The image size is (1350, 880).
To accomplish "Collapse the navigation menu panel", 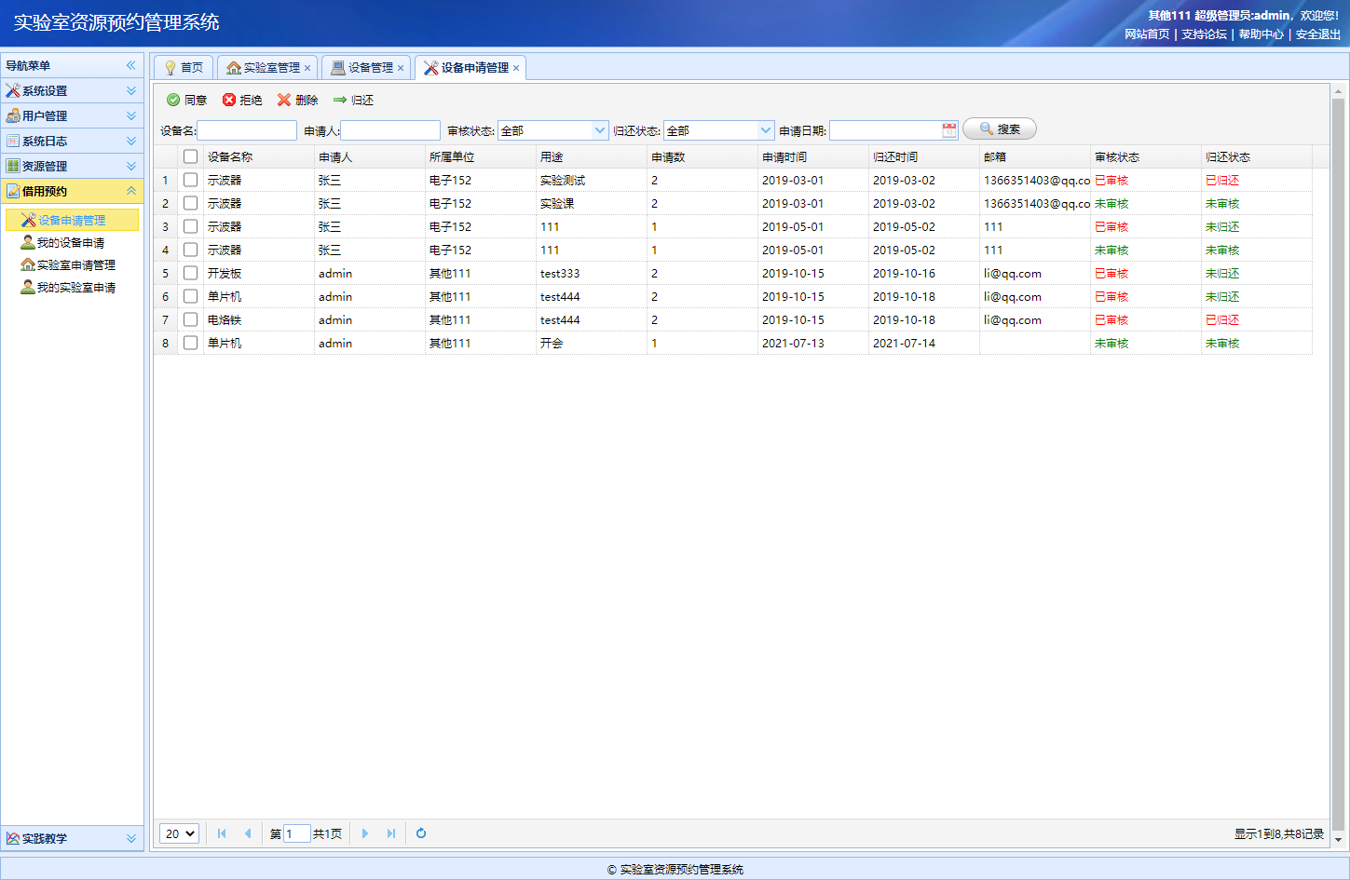I will pyautogui.click(x=131, y=65).
